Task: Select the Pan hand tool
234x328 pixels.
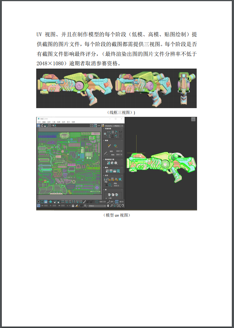Action: click(x=108, y=206)
